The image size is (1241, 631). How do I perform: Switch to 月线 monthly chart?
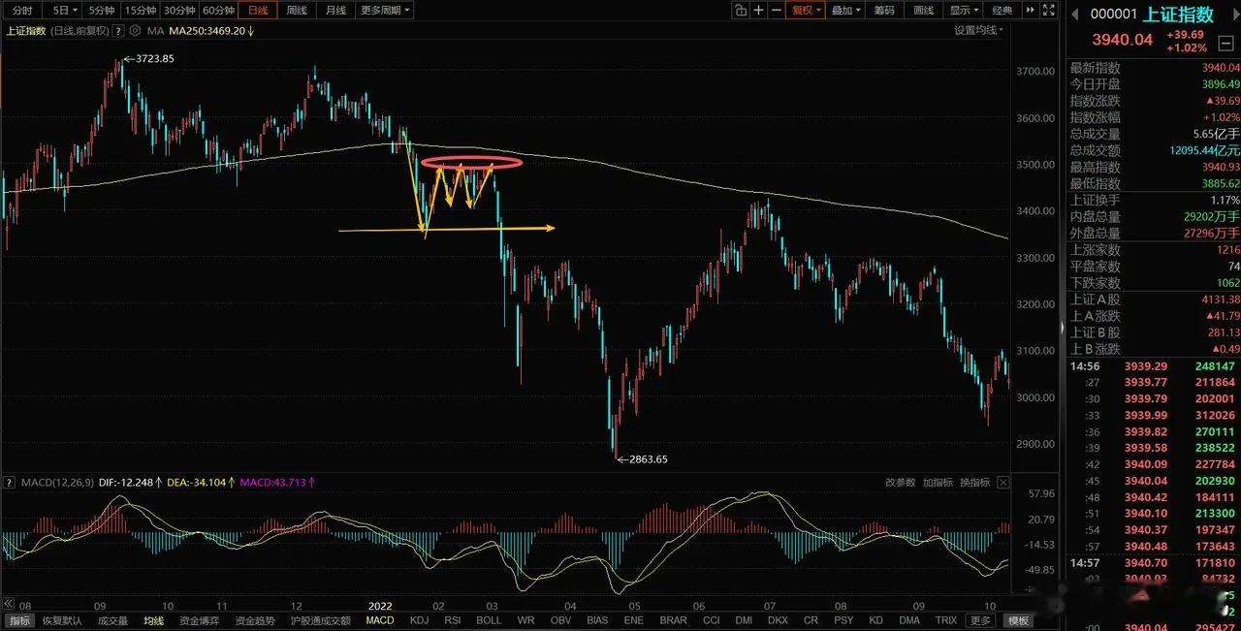(335, 11)
